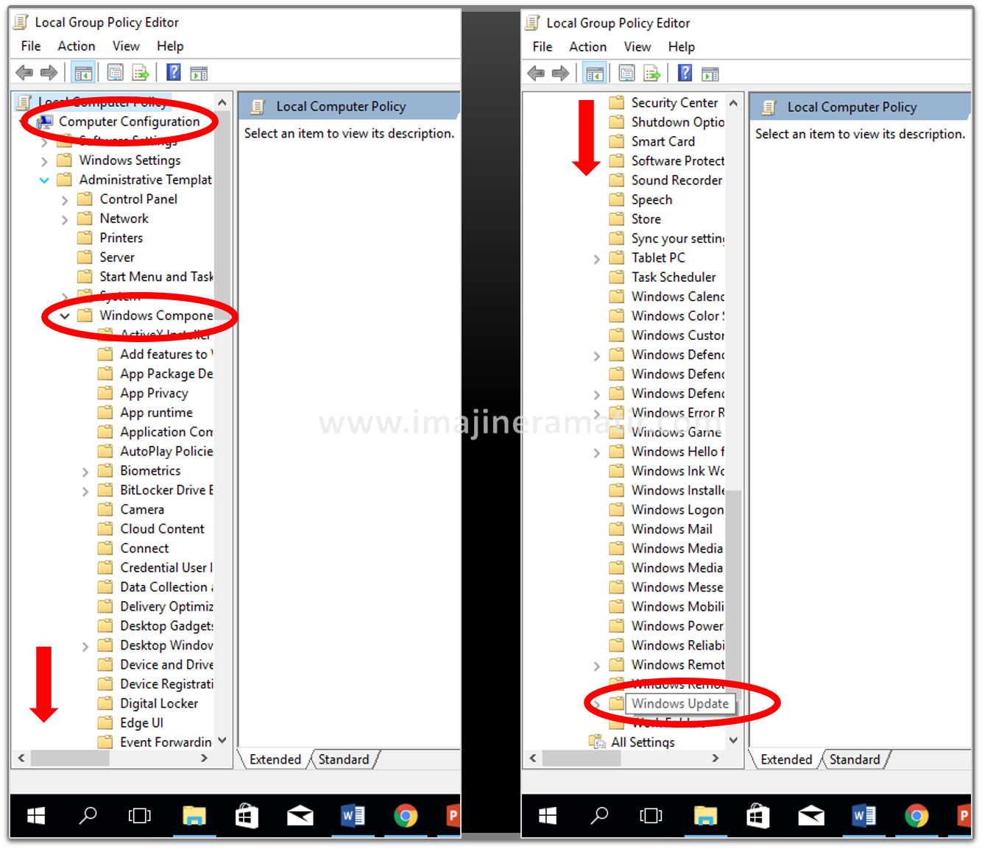Open View menu in left window
982x849 pixels.
coord(126,46)
